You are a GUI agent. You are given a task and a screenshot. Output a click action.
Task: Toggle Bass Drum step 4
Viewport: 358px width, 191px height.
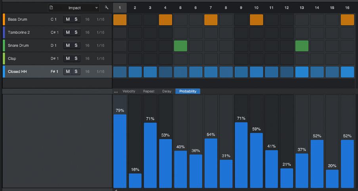pos(166,20)
